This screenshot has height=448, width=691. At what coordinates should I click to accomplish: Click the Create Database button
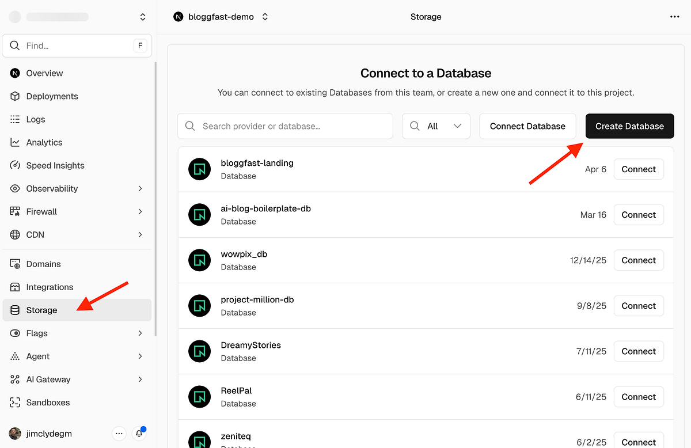click(629, 126)
